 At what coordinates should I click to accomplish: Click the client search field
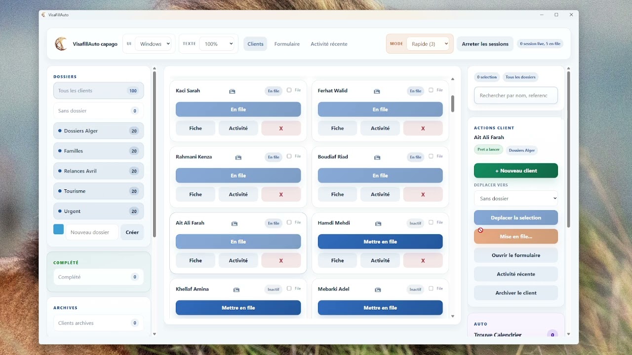(x=516, y=96)
